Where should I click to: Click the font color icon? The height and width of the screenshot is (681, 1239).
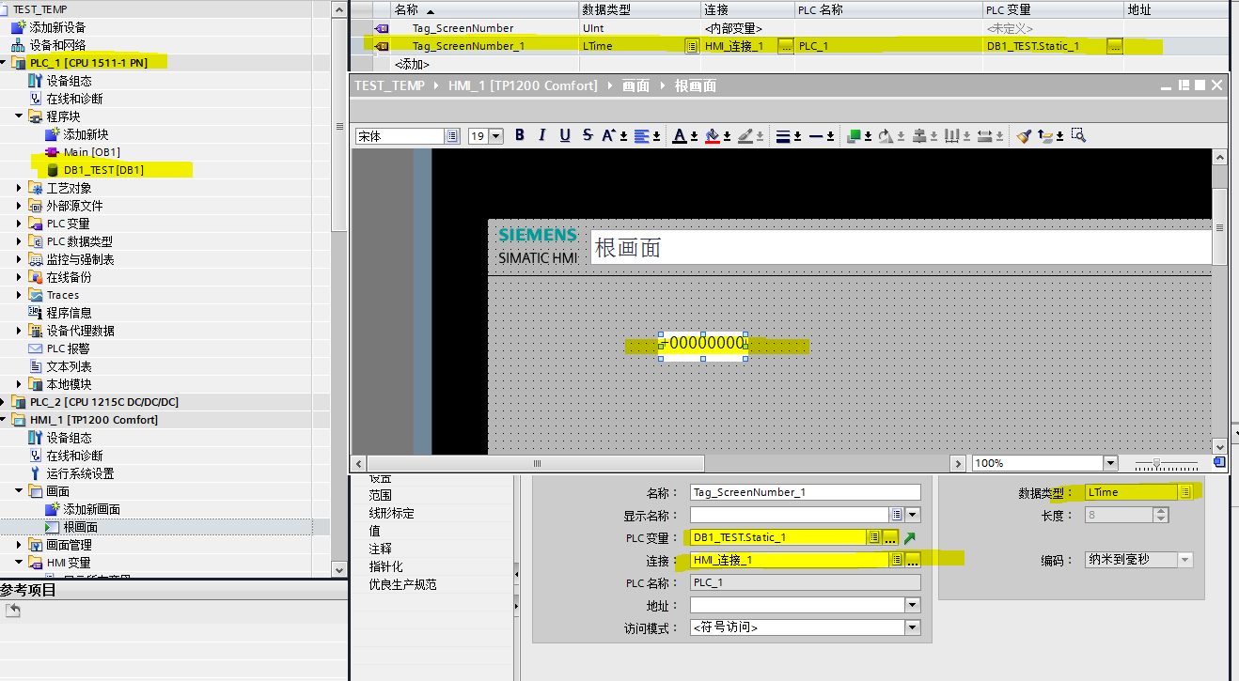681,135
